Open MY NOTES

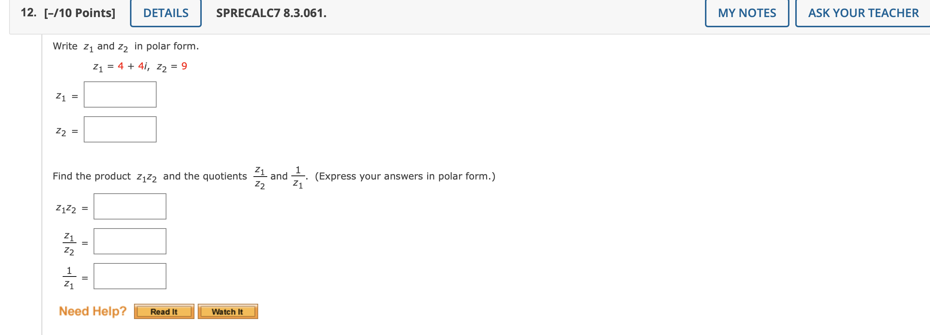pyautogui.click(x=746, y=13)
